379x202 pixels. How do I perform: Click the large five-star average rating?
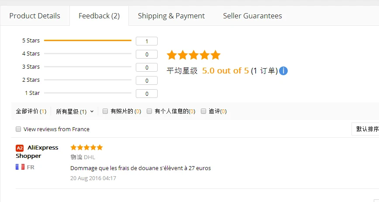(x=193, y=55)
